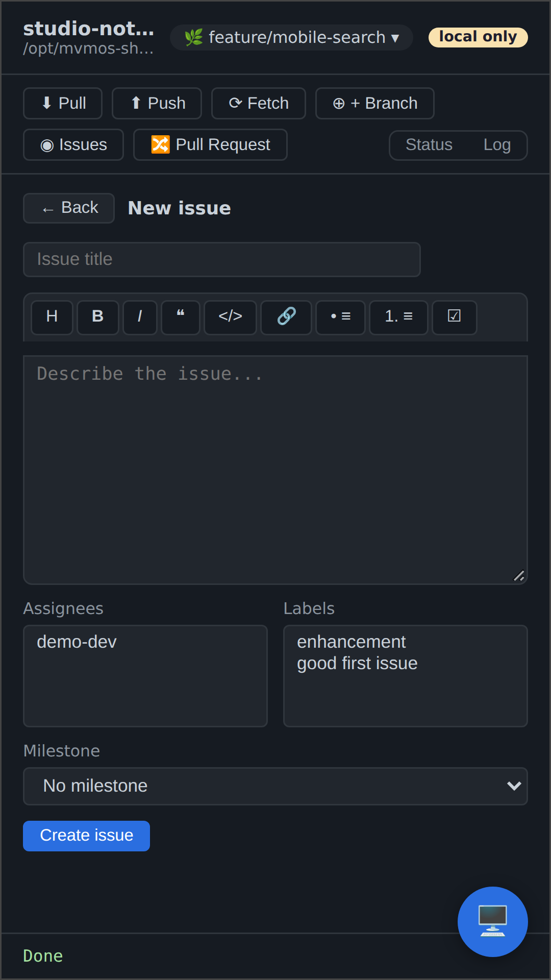Insert bulleted list from toolbar
The width and height of the screenshot is (551, 980).
(x=340, y=317)
